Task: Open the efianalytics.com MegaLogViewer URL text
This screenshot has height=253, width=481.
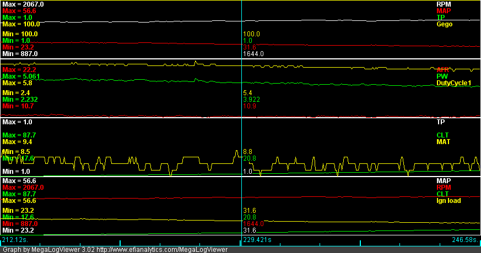Action: coord(162,250)
